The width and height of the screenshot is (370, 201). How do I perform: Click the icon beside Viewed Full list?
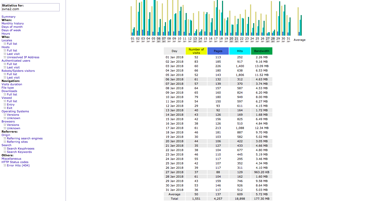tap(5, 101)
